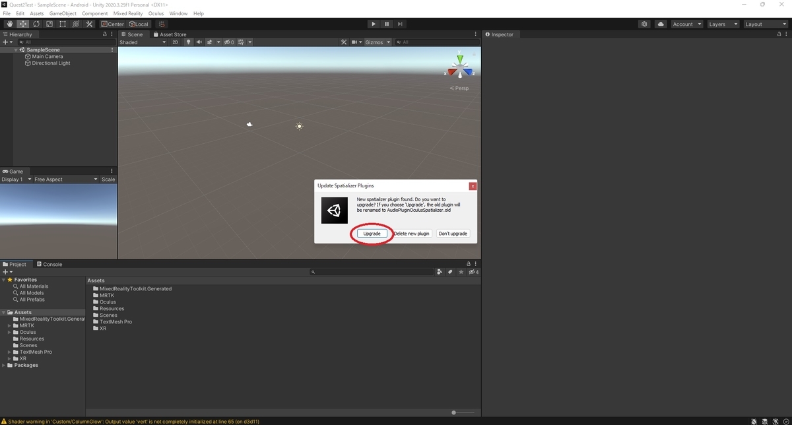This screenshot has width=792, height=425.
Task: Select the Transform tool
Action: pyautogui.click(x=76, y=24)
